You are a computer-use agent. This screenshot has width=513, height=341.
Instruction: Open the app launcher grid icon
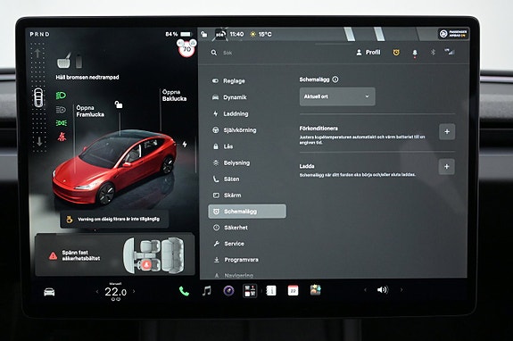250,291
